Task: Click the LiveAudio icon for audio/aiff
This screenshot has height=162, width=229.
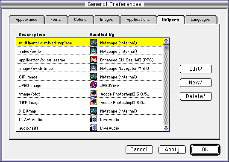Action: [x=94, y=127]
